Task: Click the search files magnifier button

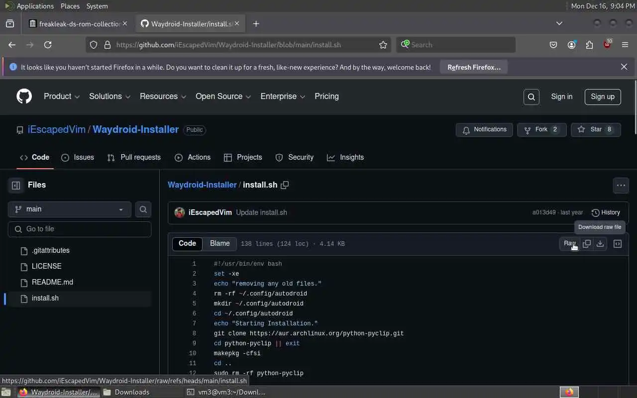Action: pyautogui.click(x=143, y=209)
